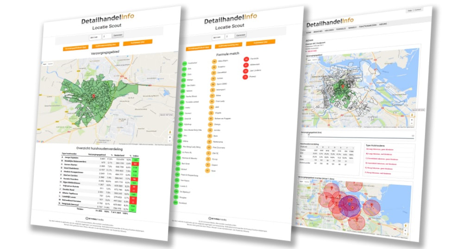This screenshot has height=249, width=470.
Task: Focus radius number field on Verzorgingsgebied page
Action: pyautogui.click(x=107, y=36)
